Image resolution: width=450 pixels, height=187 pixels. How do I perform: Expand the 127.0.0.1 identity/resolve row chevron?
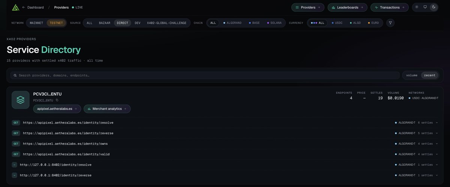[x=436, y=165]
